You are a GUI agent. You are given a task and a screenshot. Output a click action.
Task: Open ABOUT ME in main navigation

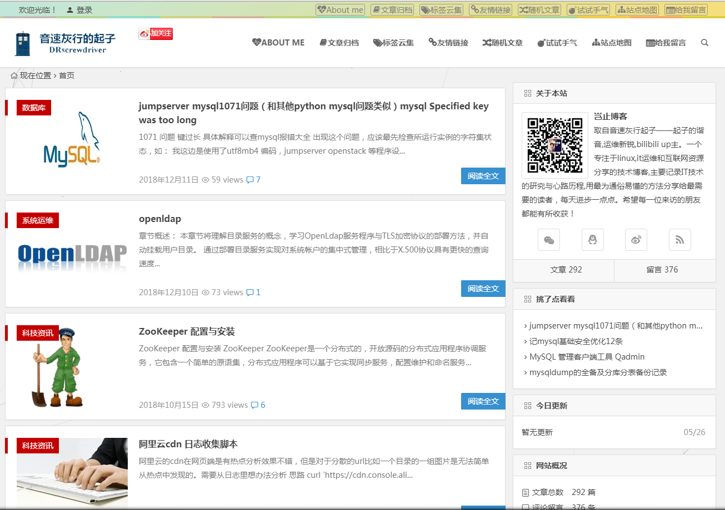pyautogui.click(x=278, y=43)
